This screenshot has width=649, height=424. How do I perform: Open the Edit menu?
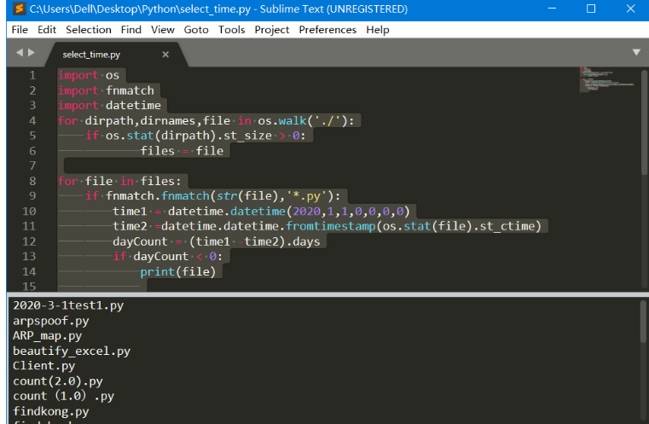[x=47, y=30]
